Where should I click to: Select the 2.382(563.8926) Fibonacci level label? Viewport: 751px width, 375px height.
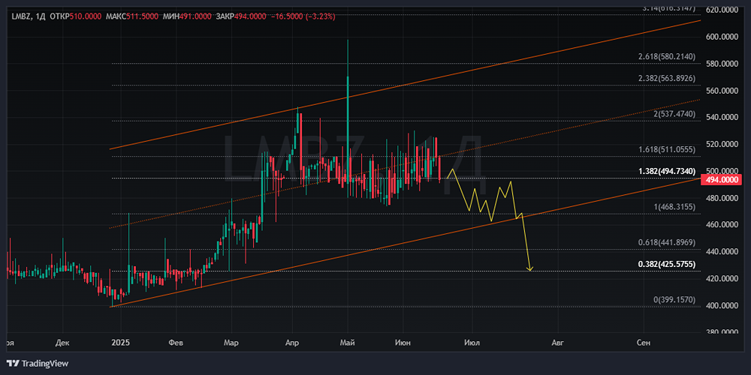(x=667, y=79)
